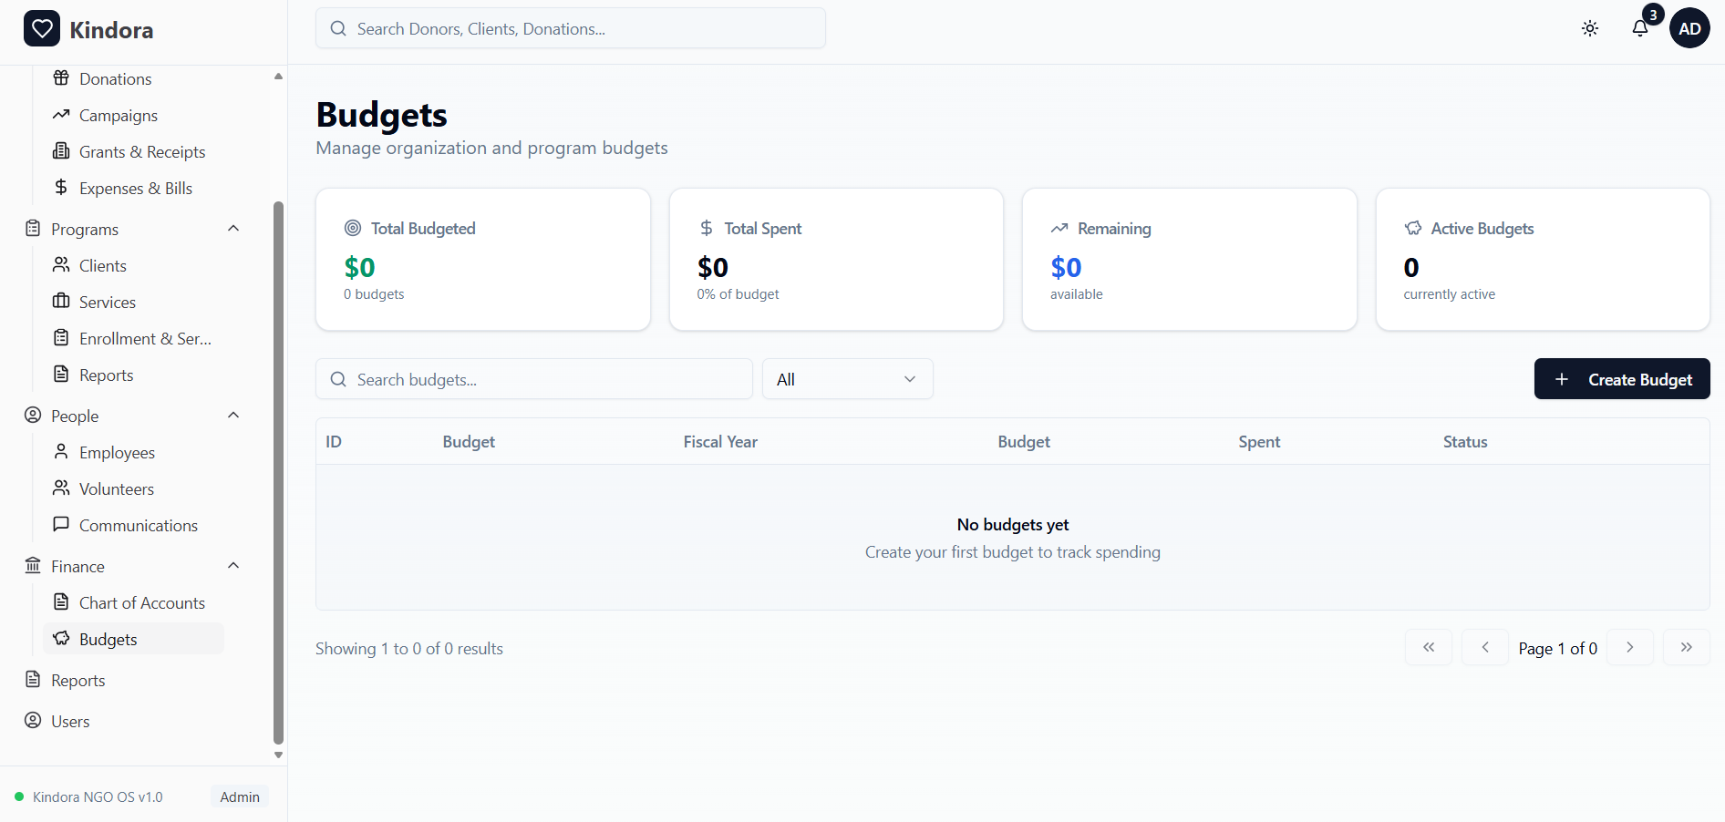Screen dimensions: 1725x822
Task: Toggle the light/dark theme sun icon
Action: [1590, 28]
